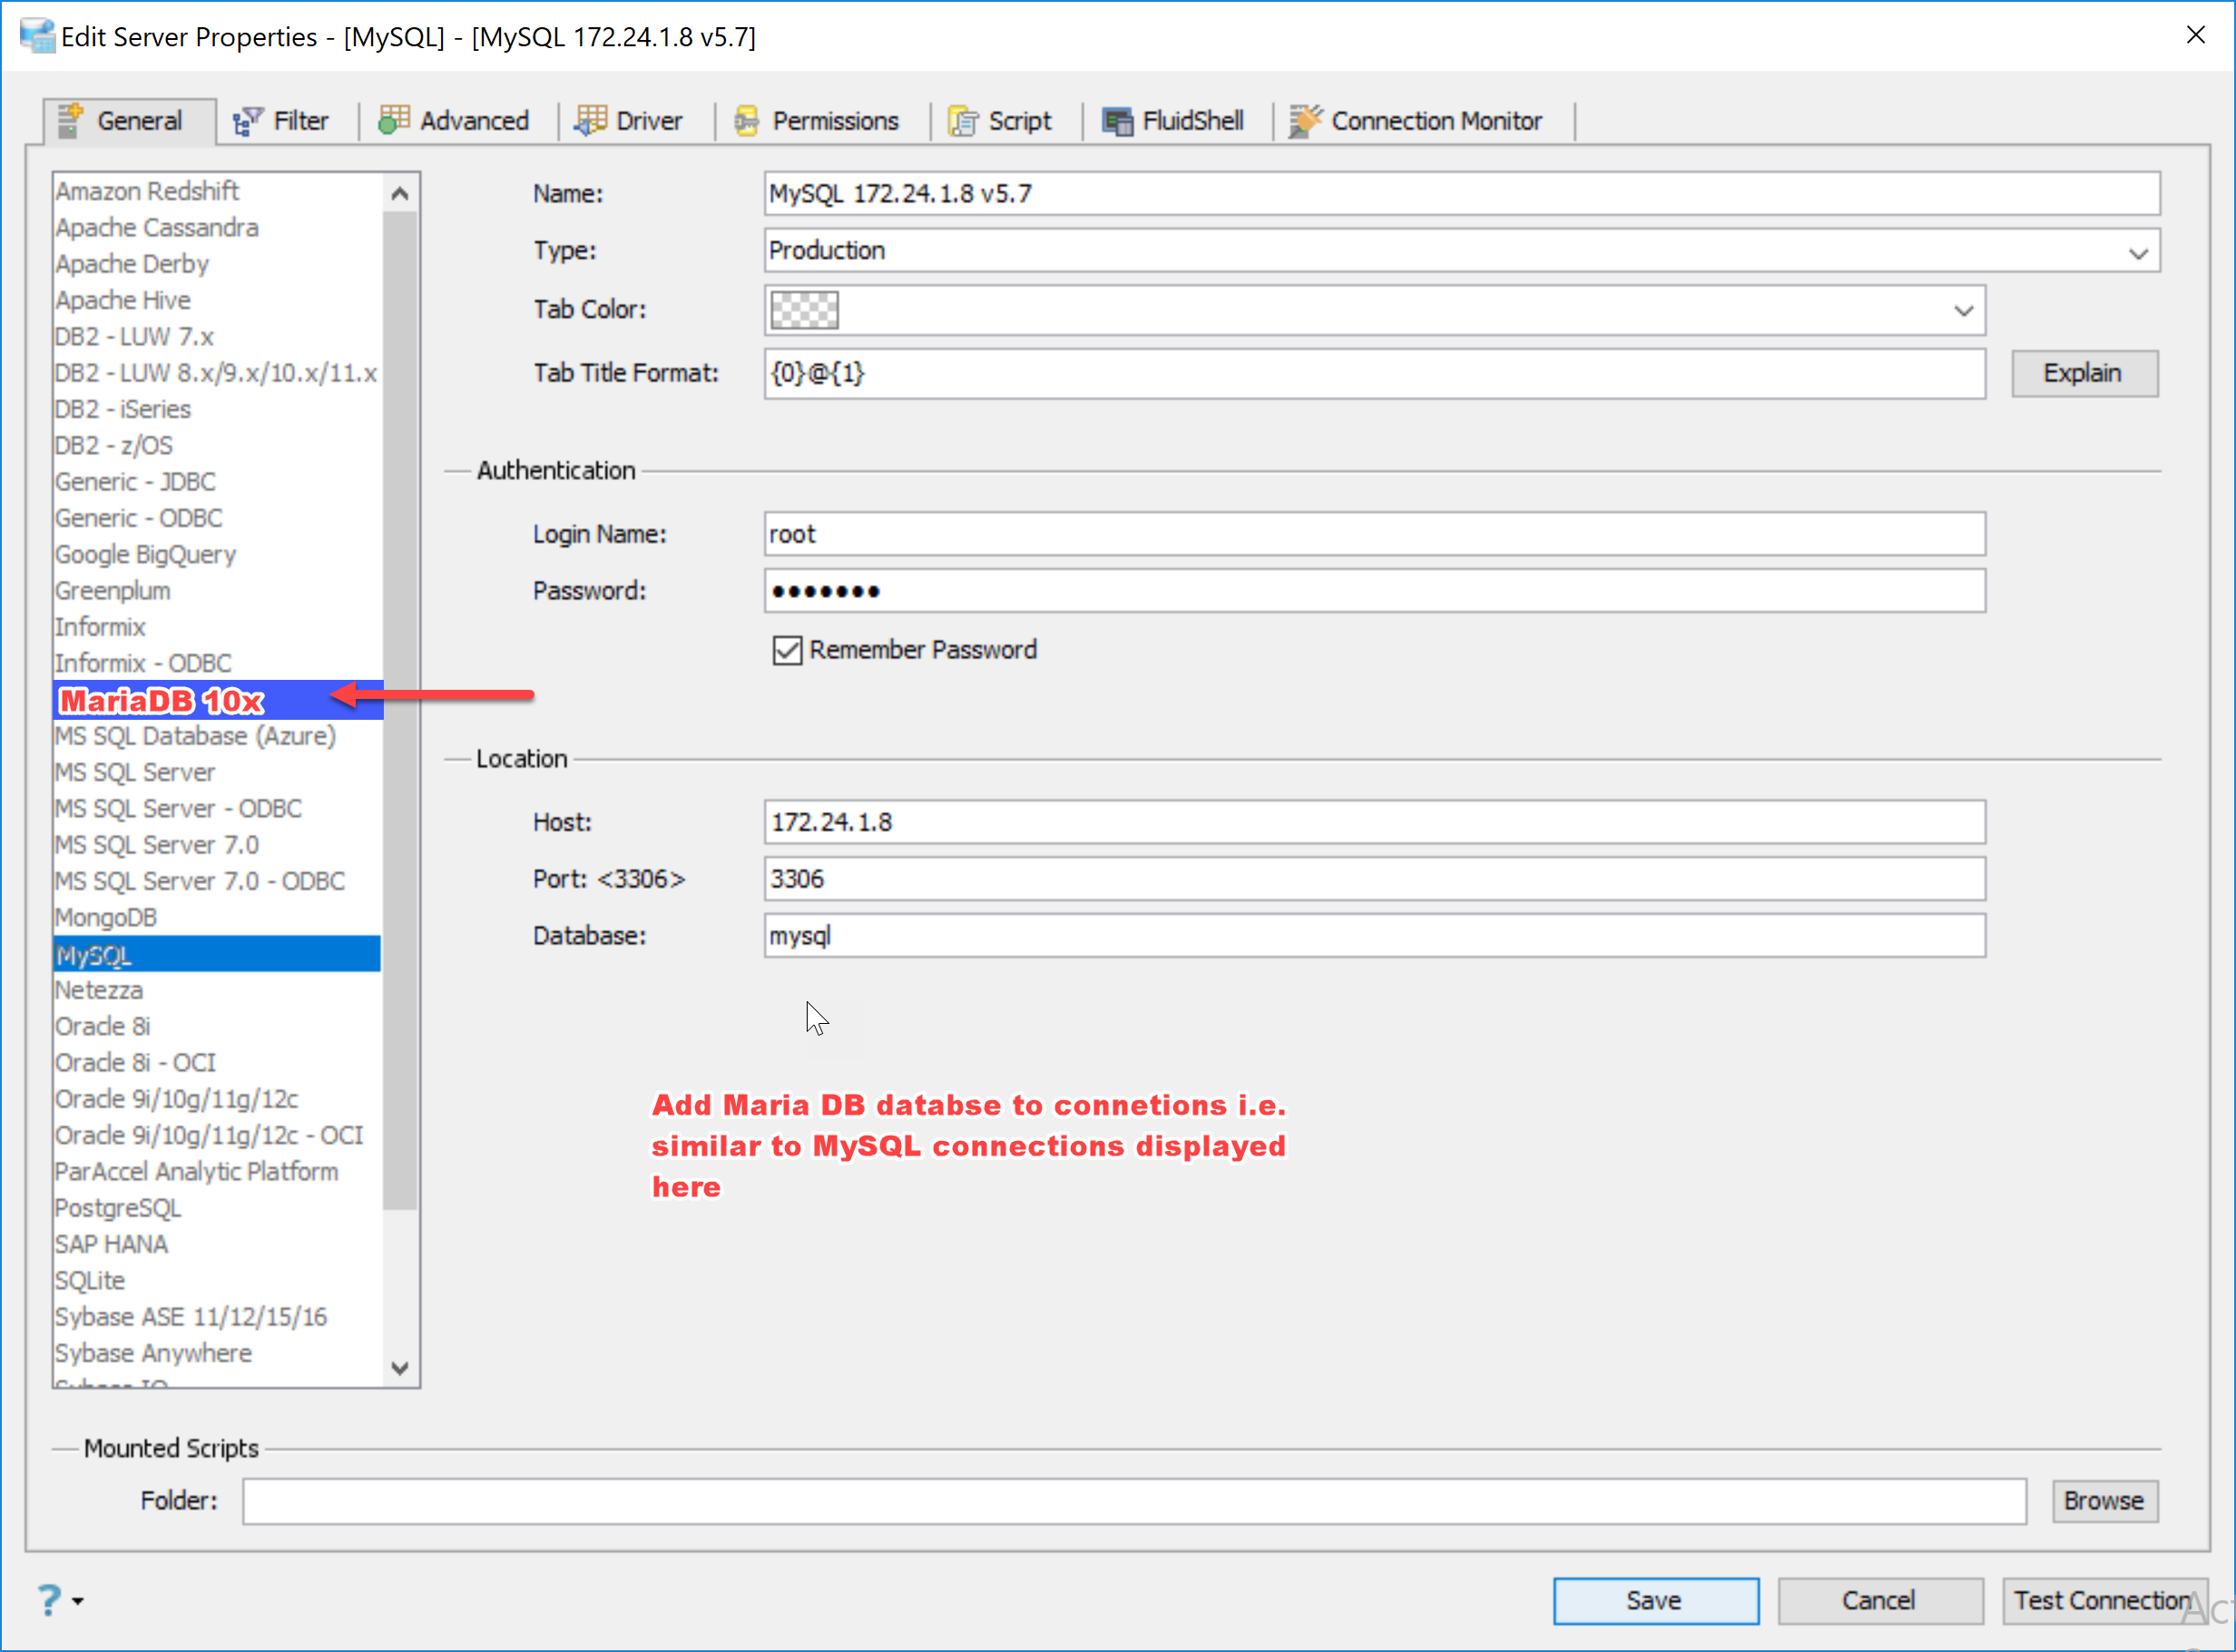Click the blue help question mark icon

[49, 1600]
